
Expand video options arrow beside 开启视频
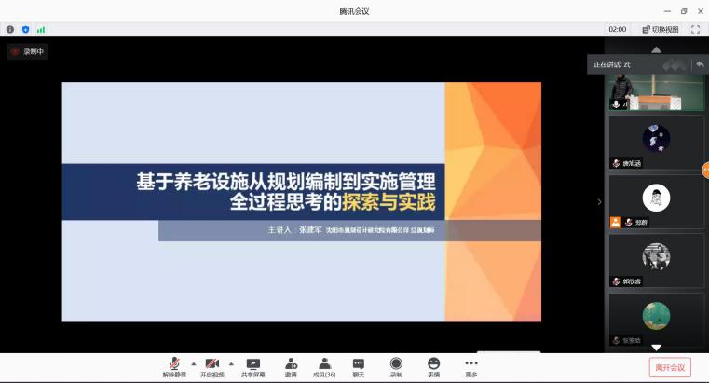pos(231,363)
